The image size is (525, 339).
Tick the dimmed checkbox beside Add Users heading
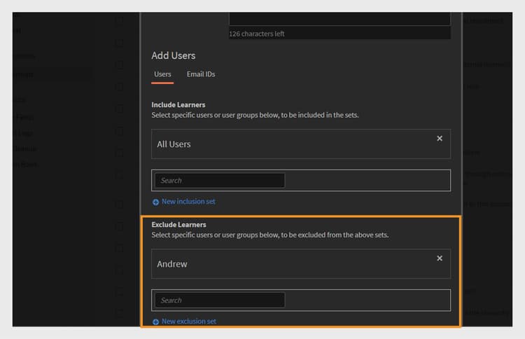tap(120, 64)
